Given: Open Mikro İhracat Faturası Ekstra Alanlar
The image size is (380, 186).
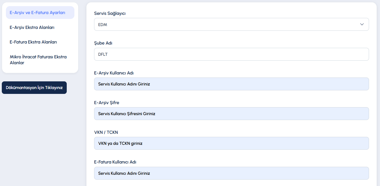Looking at the screenshot, I should (x=38, y=60).
